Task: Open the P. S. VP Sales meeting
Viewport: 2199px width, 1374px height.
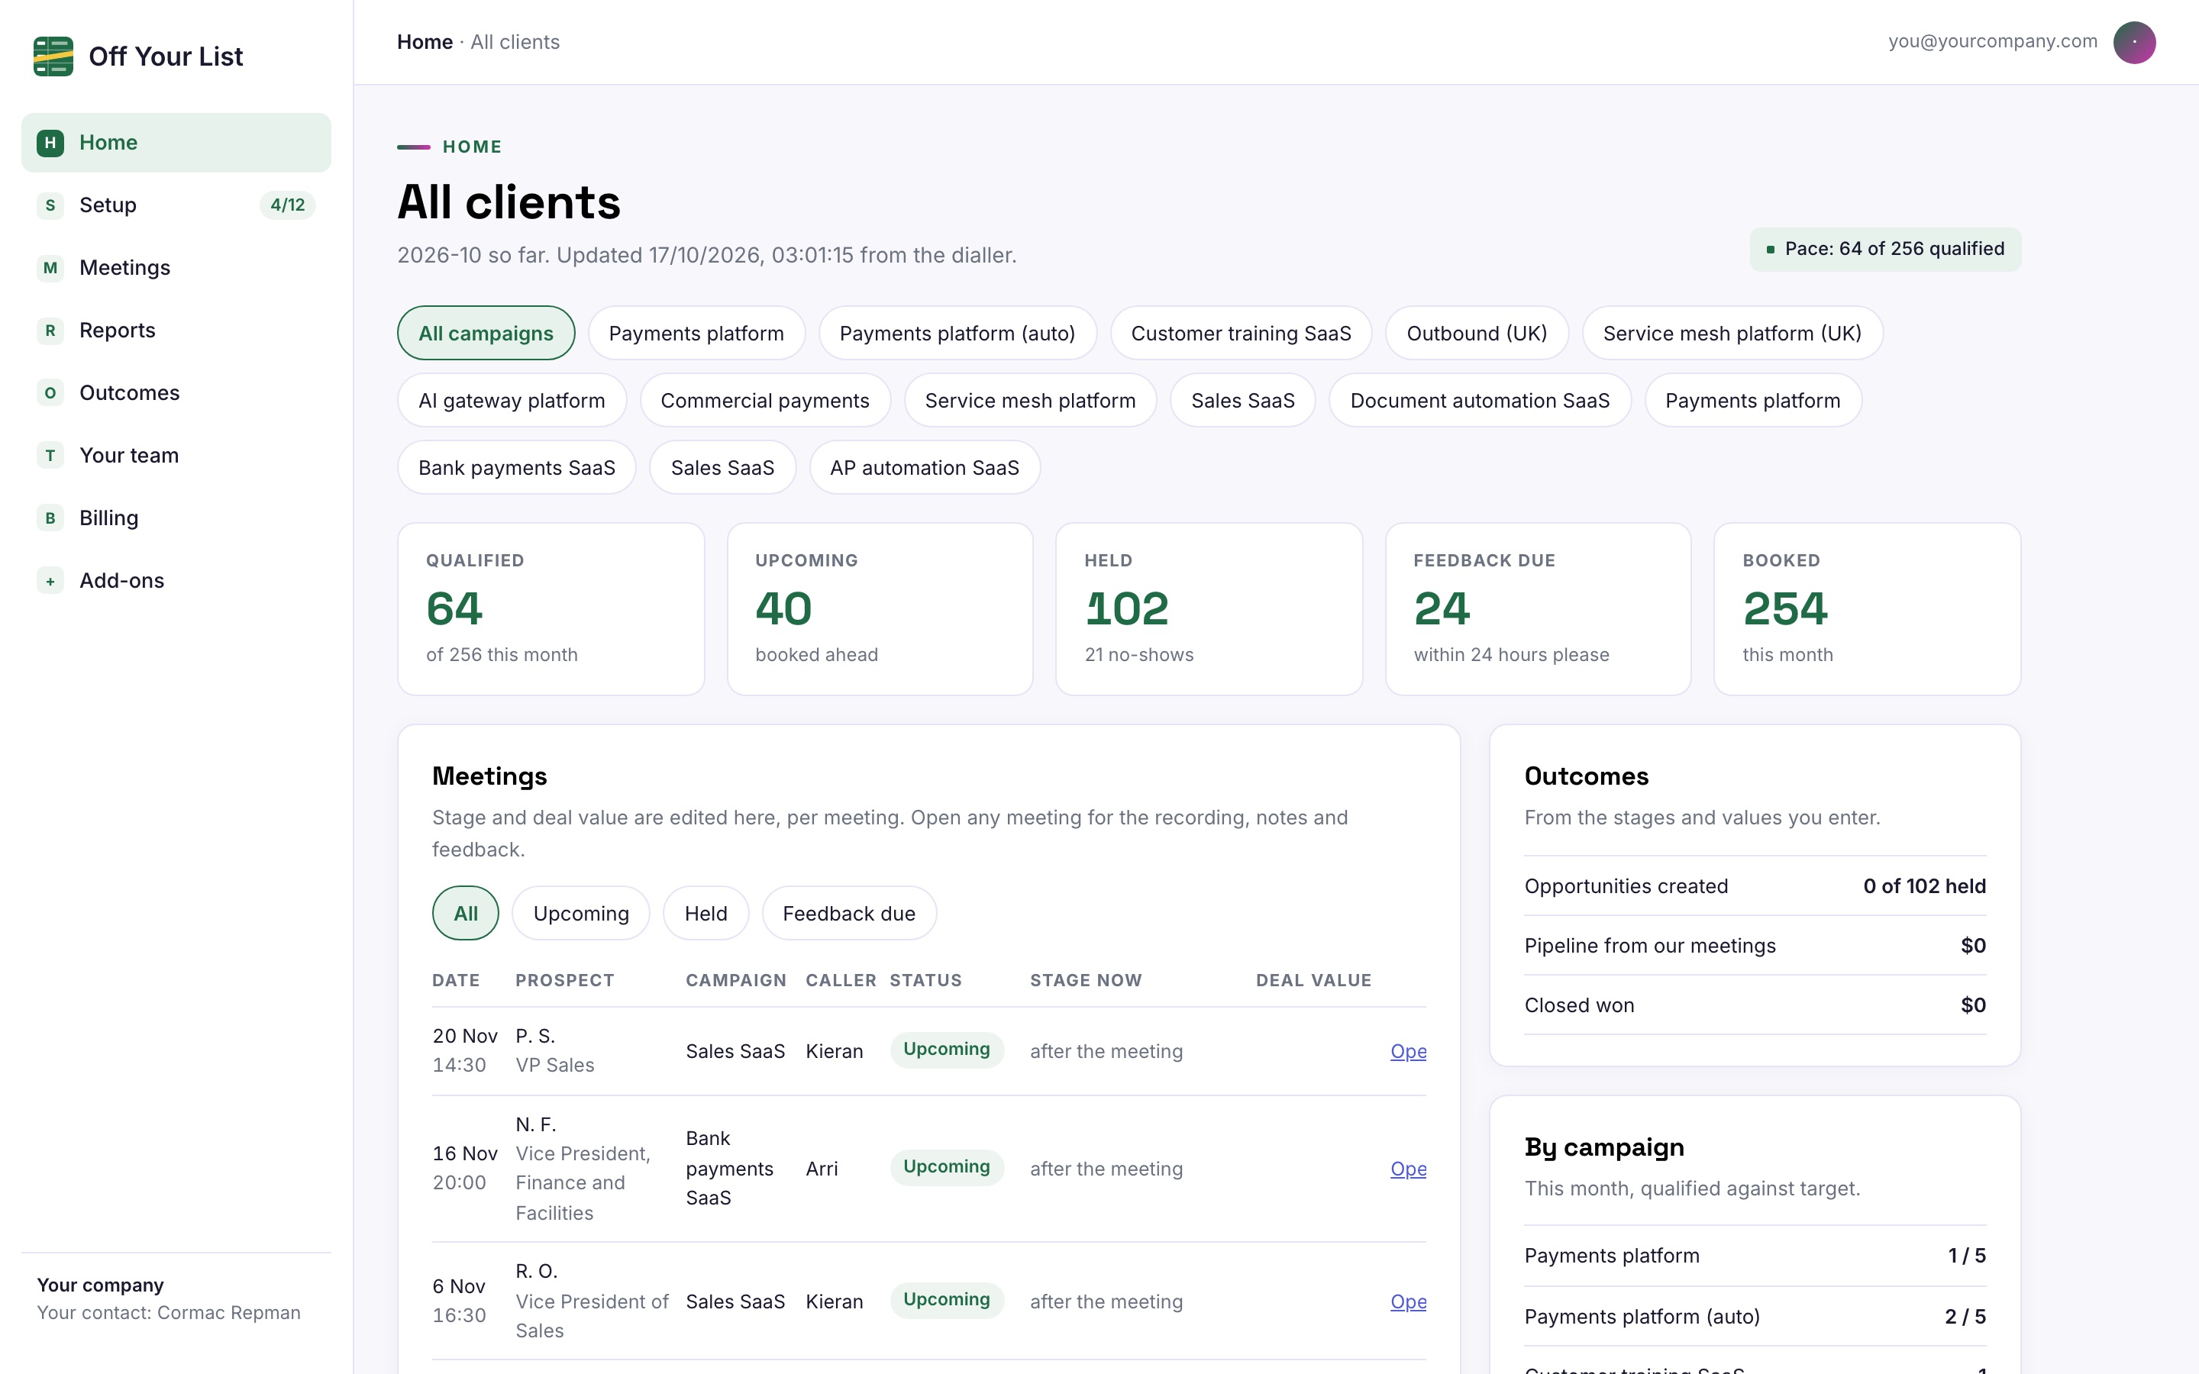Action: point(1409,1051)
